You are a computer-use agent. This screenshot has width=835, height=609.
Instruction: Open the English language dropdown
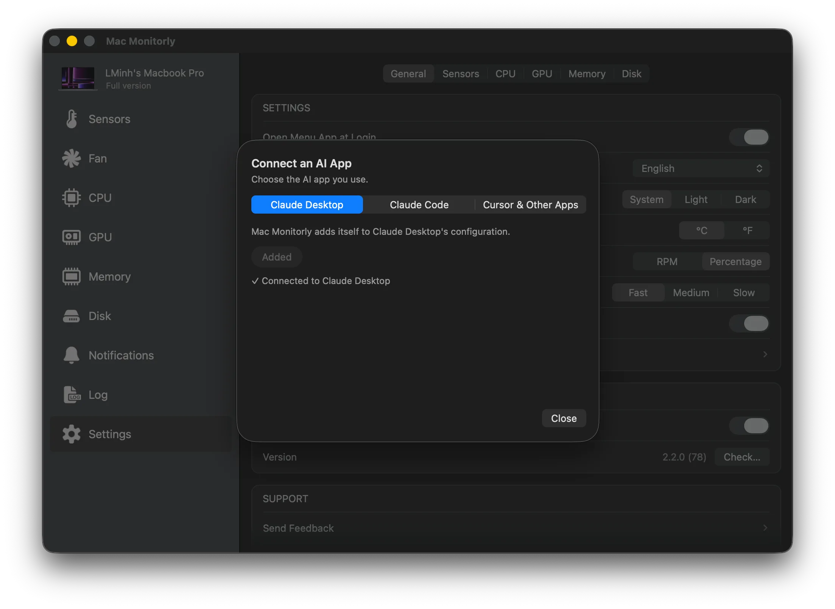(701, 168)
